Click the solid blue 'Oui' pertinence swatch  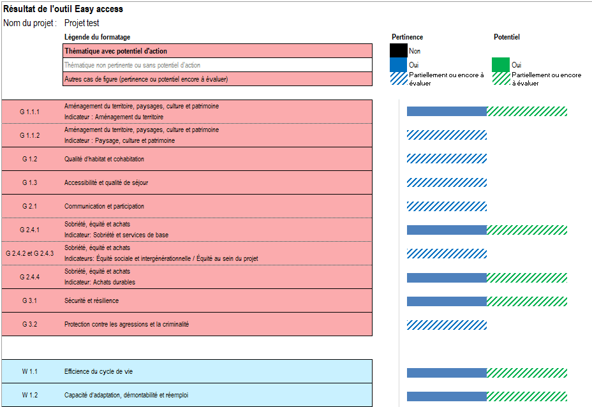(399, 64)
